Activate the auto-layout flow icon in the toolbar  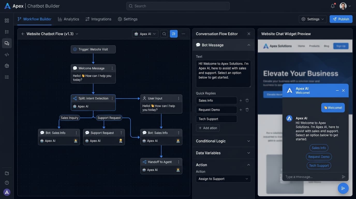point(173,33)
